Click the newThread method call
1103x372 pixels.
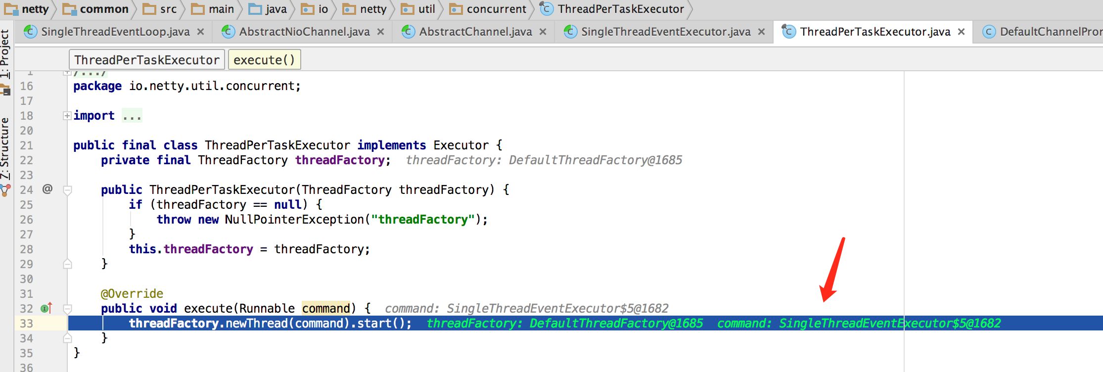[257, 324]
